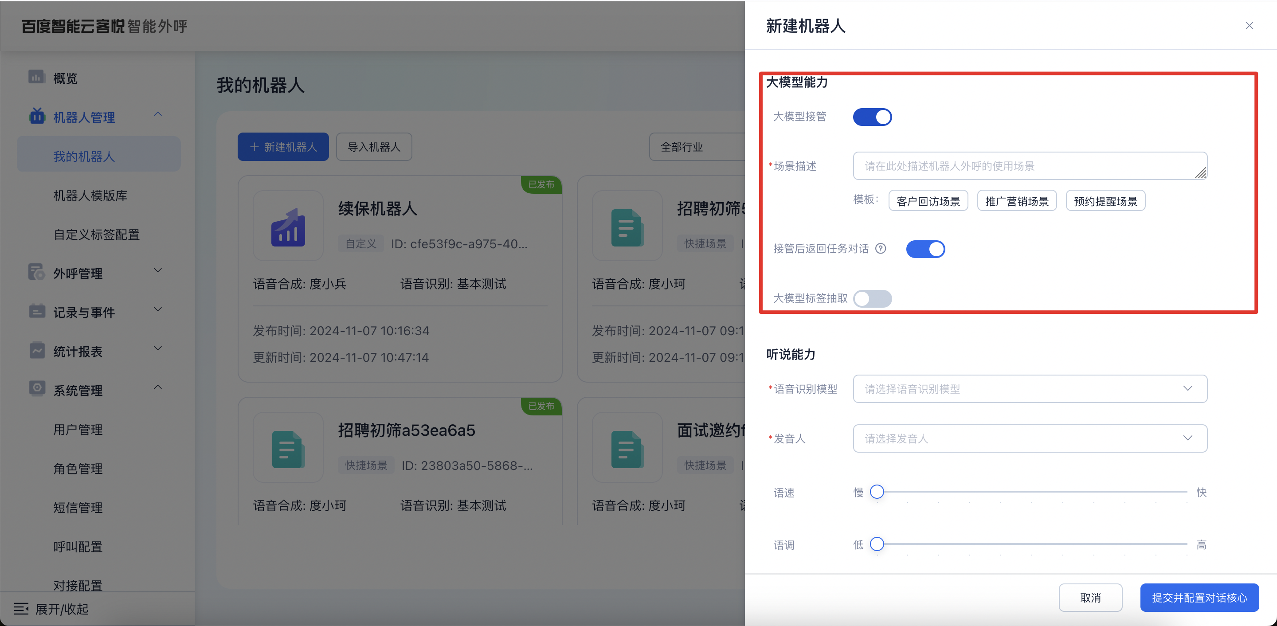Expand the 统计报表 menu chevron
Viewport: 1277px width, 626px height.
pyautogui.click(x=158, y=348)
